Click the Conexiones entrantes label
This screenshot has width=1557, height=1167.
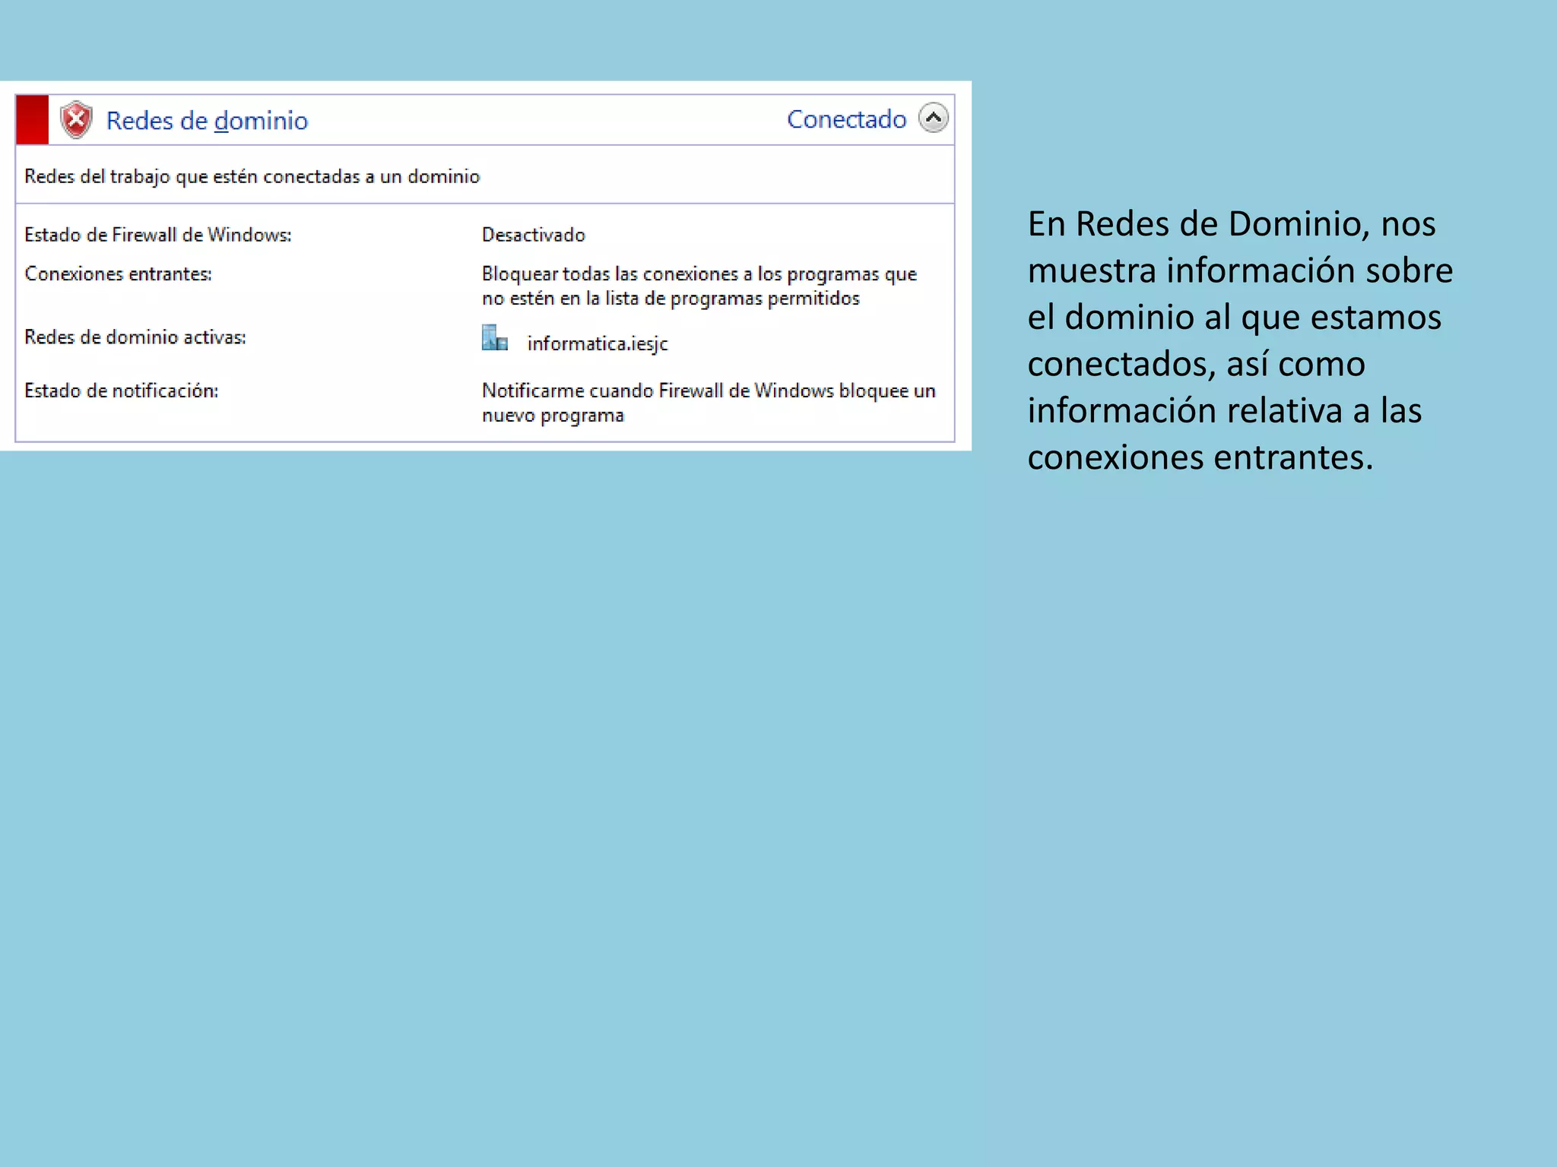pyautogui.click(x=118, y=274)
